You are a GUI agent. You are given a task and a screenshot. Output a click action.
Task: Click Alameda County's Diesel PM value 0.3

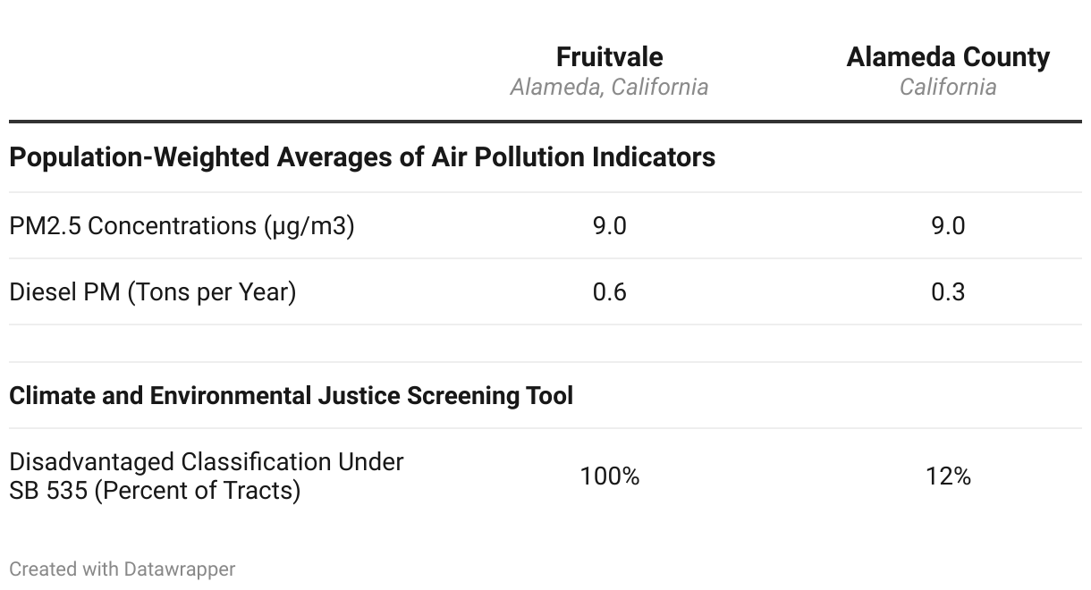(948, 292)
